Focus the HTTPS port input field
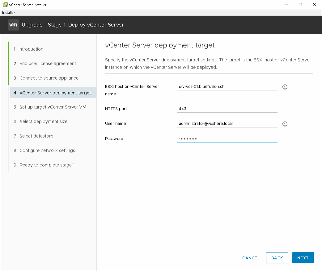Image resolution: width=322 pixels, height=271 pixels. pos(227,109)
